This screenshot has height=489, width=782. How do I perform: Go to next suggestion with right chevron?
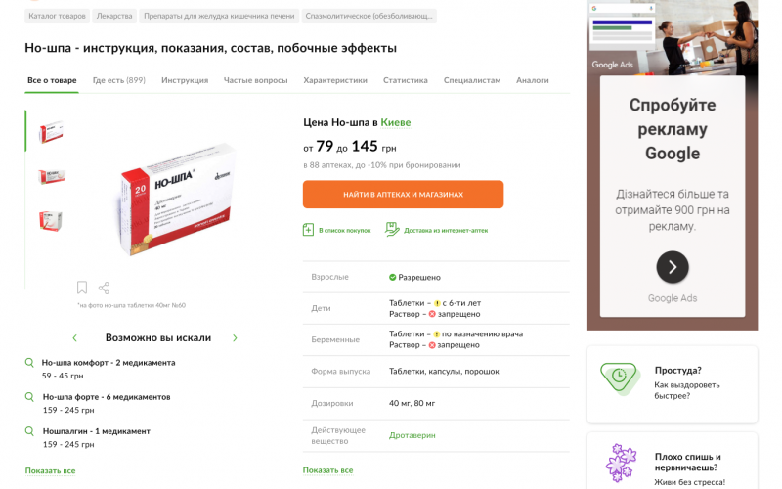[x=235, y=338]
